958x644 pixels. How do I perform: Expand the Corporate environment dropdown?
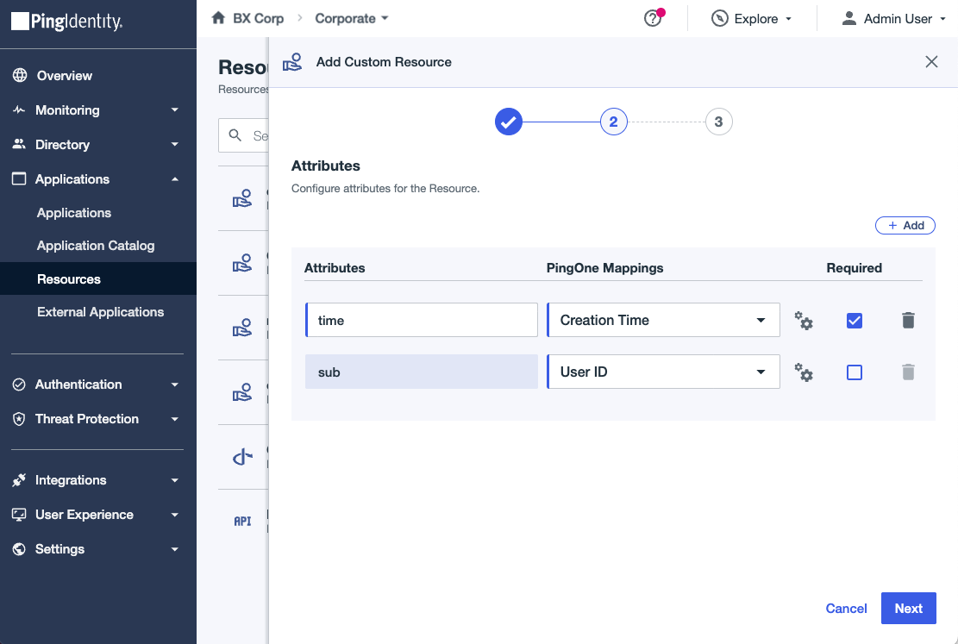tap(352, 17)
